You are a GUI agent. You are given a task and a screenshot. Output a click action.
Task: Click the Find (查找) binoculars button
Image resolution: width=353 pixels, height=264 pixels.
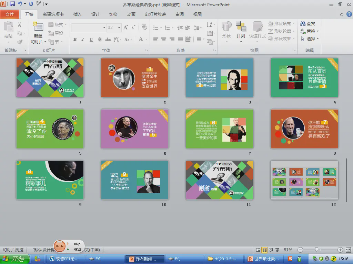coord(308,24)
